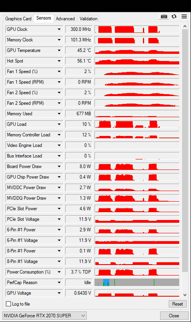
Task: Click the Reset button
Action: pos(178,304)
